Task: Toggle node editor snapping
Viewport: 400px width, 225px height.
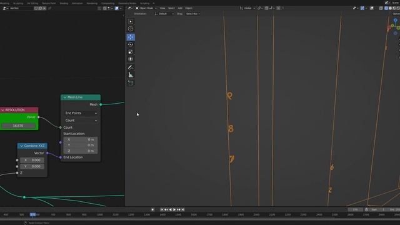Action: point(105,8)
